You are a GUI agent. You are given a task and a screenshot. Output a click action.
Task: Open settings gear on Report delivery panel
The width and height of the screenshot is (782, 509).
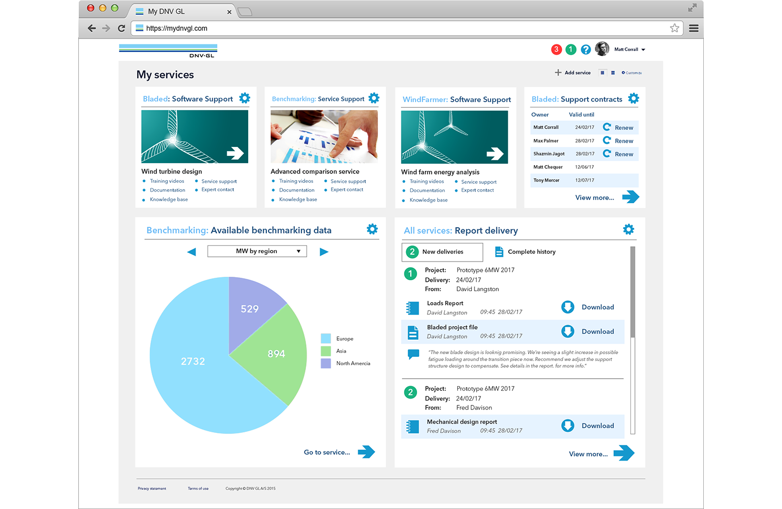tap(629, 229)
